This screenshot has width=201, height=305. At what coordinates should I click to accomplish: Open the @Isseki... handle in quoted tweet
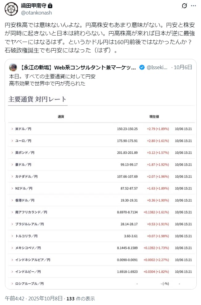pos(157,68)
